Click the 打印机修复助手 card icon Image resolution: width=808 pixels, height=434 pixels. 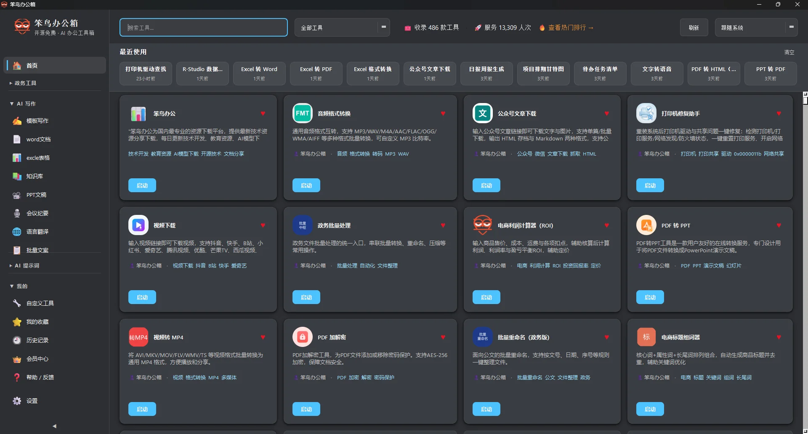[646, 113]
